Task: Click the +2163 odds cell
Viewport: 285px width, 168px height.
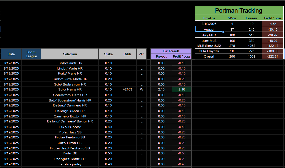Action: (x=127, y=89)
